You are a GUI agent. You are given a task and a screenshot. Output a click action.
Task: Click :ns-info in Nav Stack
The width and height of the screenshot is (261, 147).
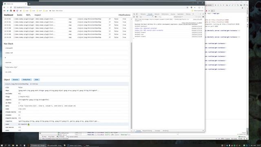click(x=8, y=72)
